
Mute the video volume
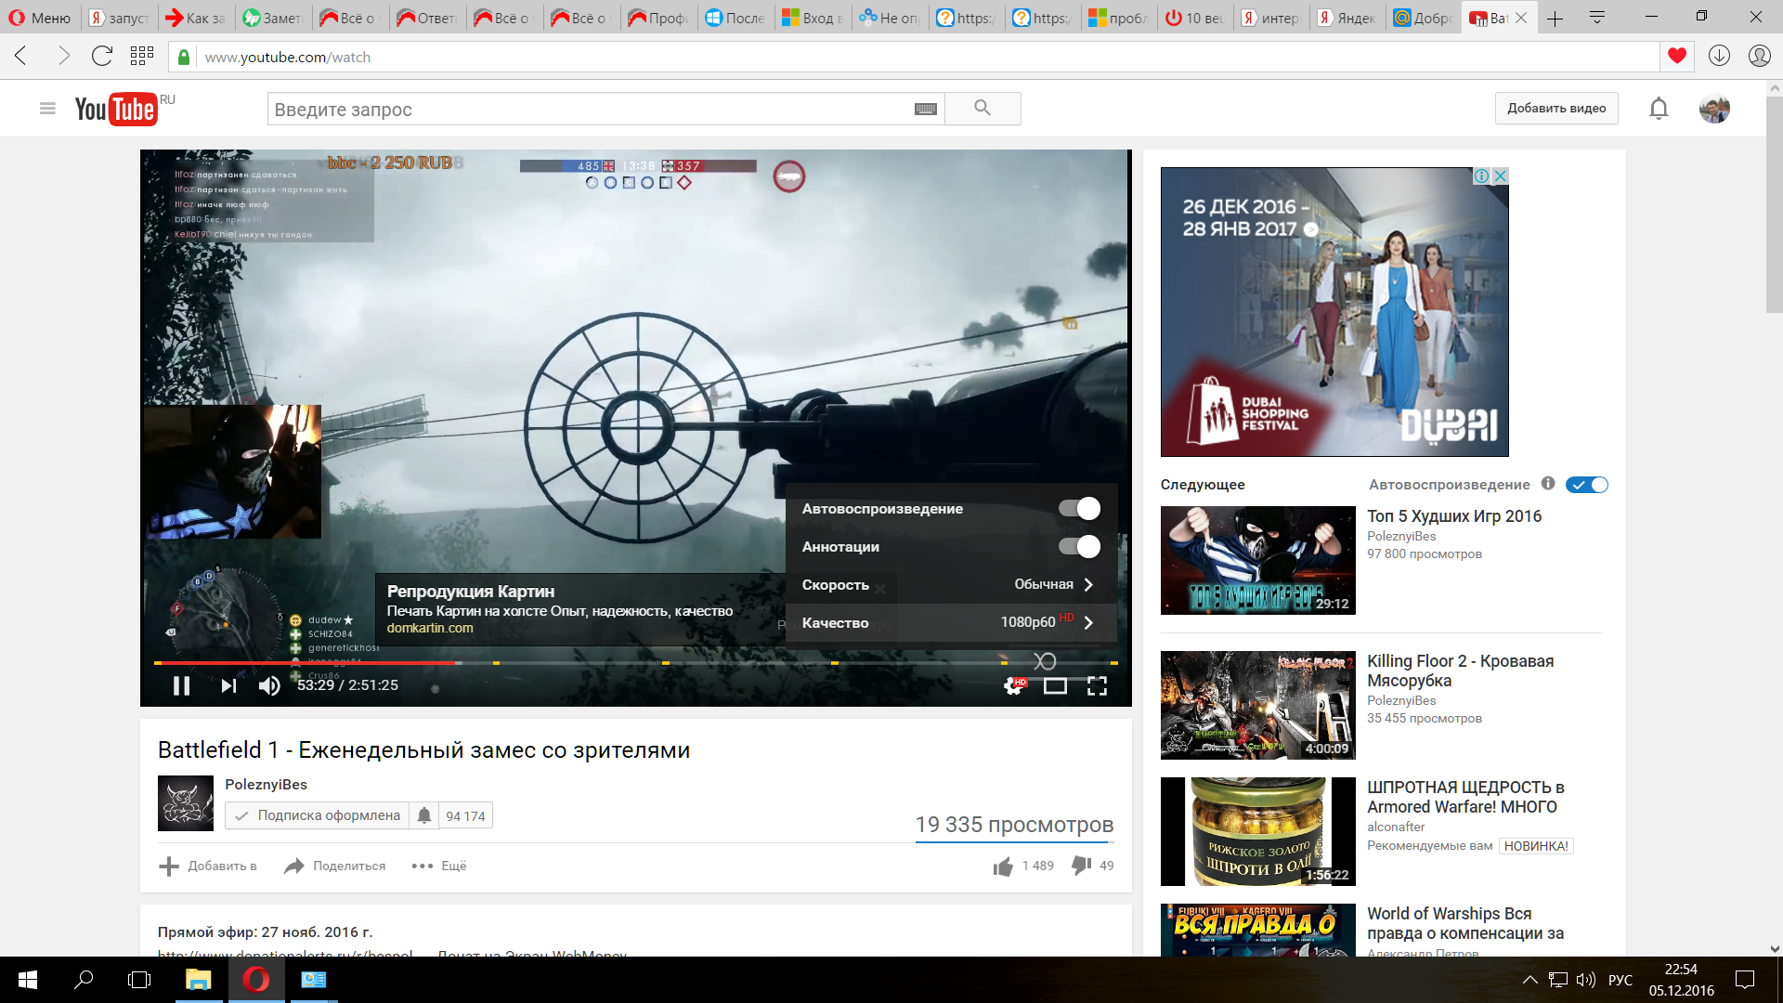coord(269,686)
